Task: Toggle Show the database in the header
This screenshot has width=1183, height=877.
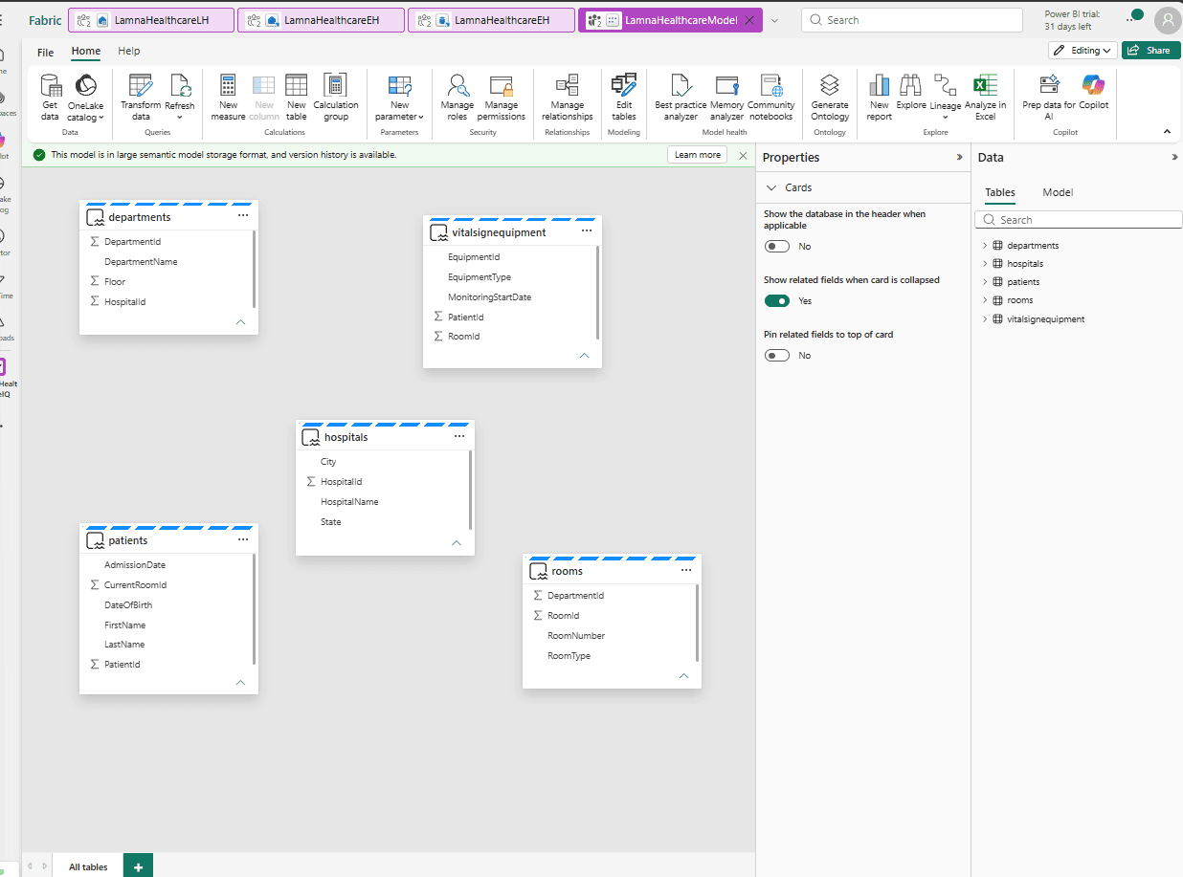Action: (x=777, y=247)
